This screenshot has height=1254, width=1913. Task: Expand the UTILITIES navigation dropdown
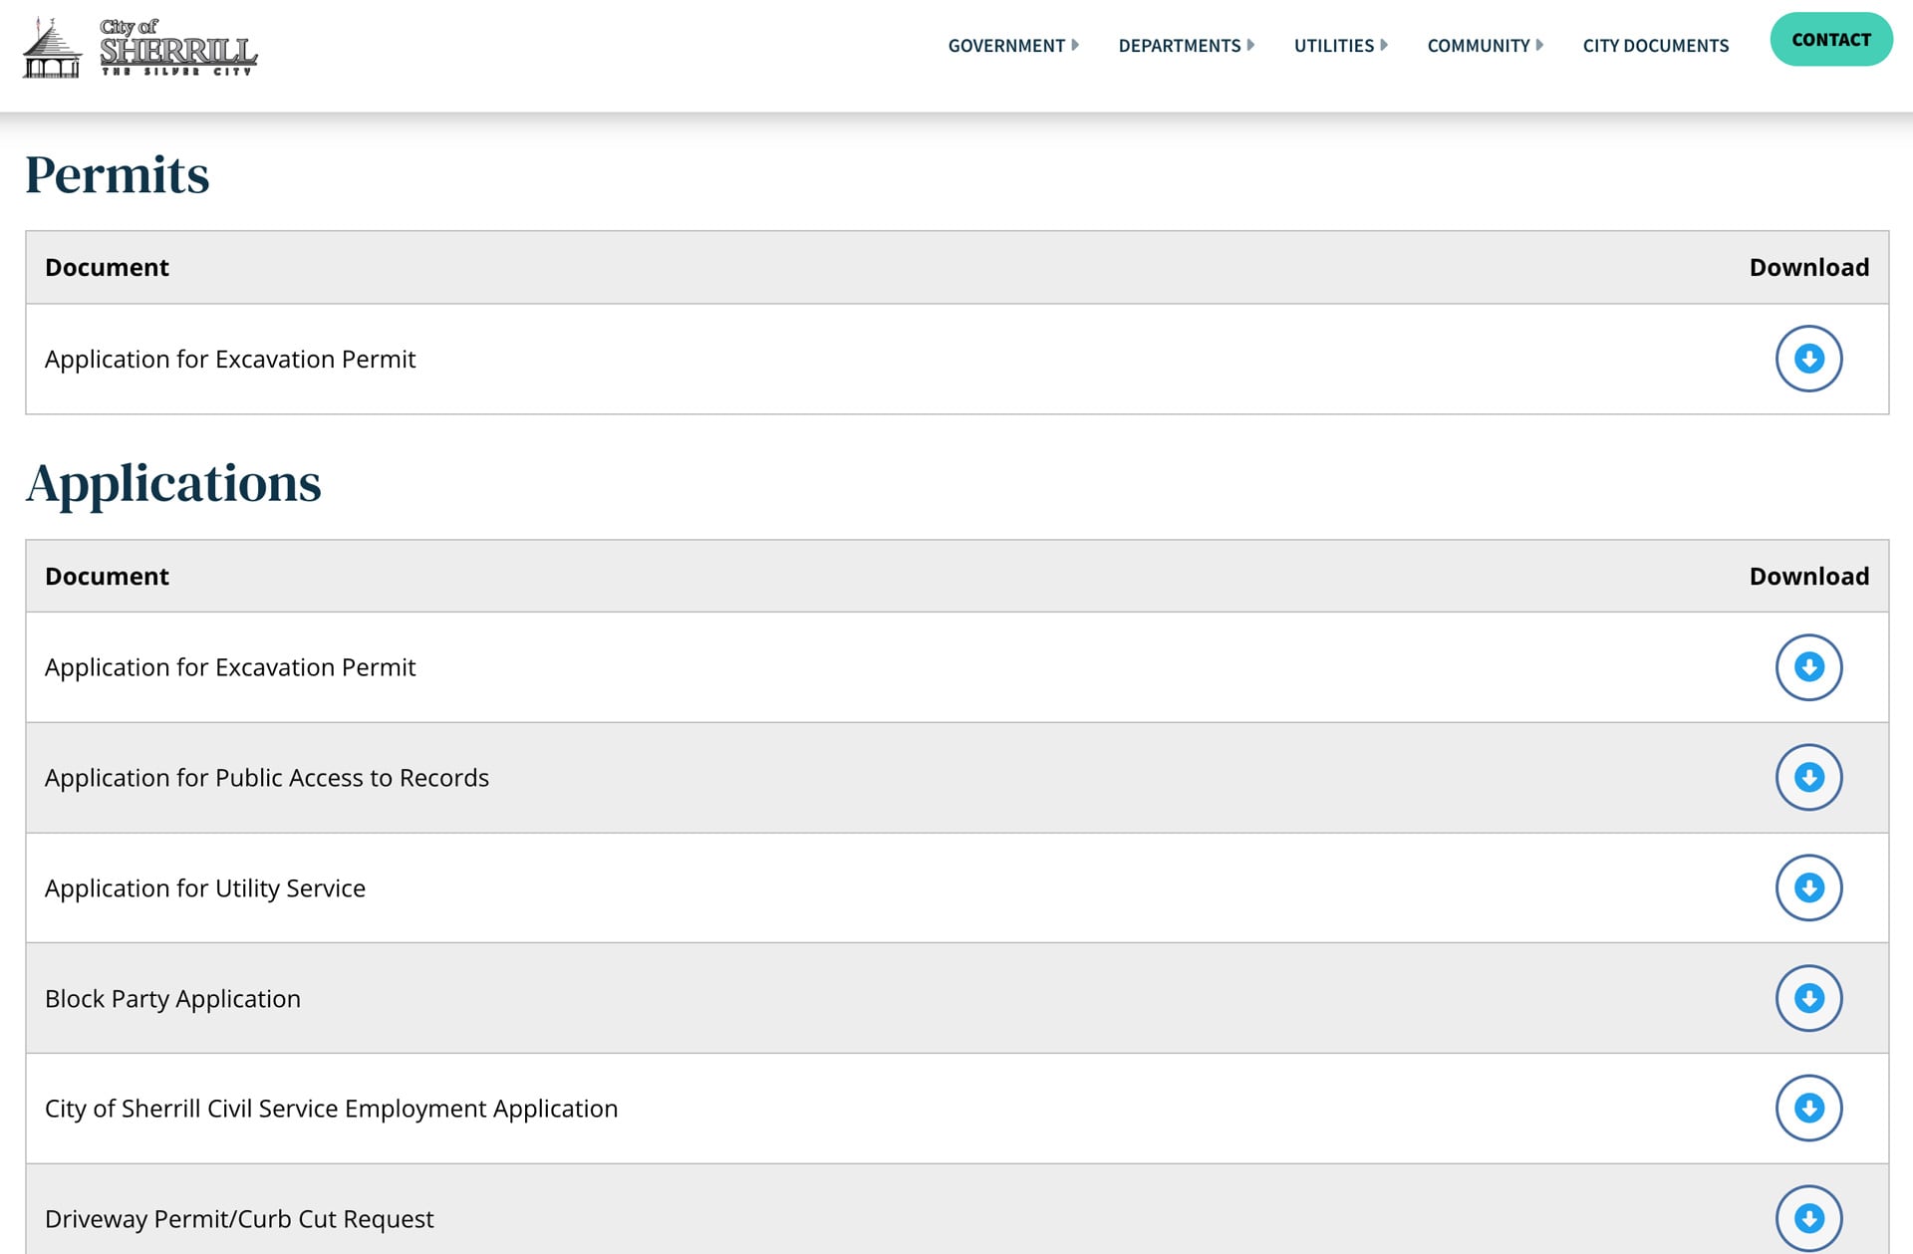pos(1335,46)
